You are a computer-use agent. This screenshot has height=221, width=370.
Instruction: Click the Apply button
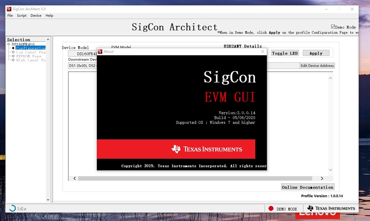coord(316,53)
